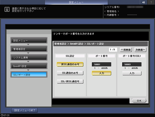Select SSL通信のみ可 option
The height and width of the screenshot is (117, 155).
pyautogui.click(x=70, y=73)
